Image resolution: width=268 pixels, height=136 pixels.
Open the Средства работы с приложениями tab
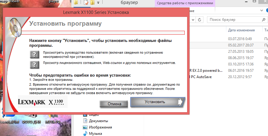coord(185,3)
